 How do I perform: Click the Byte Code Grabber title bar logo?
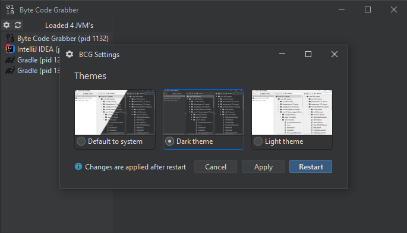10,10
